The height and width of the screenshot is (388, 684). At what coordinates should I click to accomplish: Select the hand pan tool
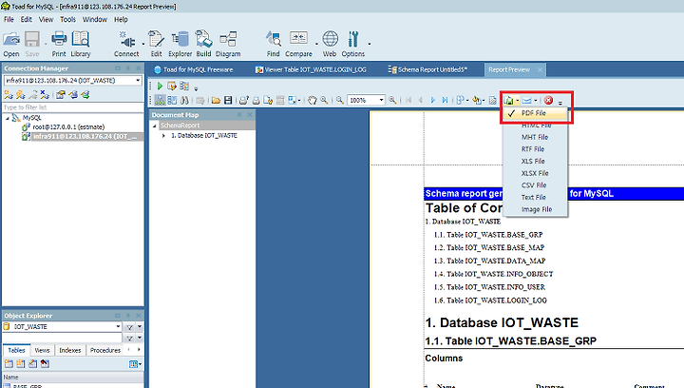click(312, 101)
